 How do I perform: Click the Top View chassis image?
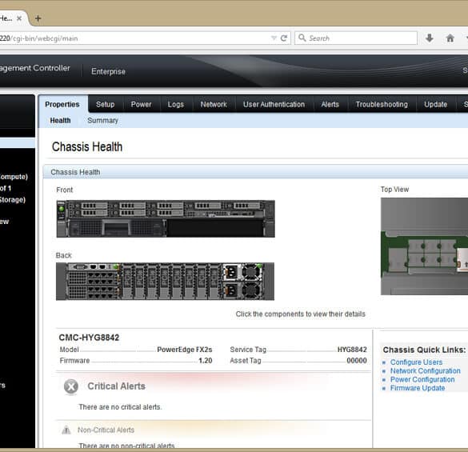(x=424, y=246)
